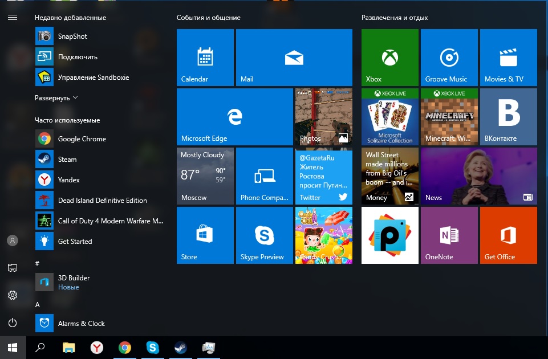
Task: Open the ВКонтакте tile
Action: (x=509, y=117)
